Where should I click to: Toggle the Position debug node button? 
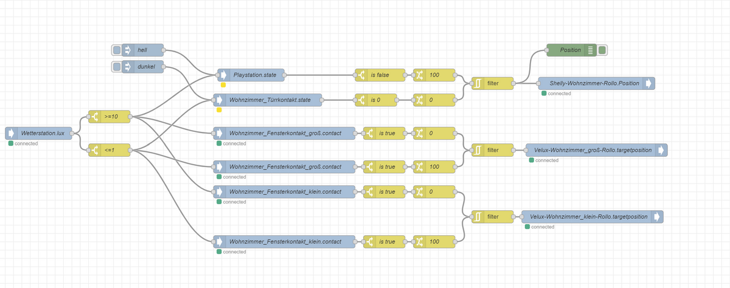602,50
